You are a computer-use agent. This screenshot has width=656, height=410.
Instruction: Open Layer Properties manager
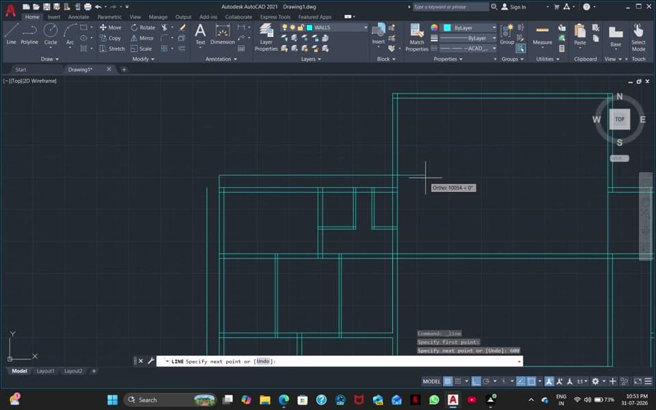pos(266,37)
